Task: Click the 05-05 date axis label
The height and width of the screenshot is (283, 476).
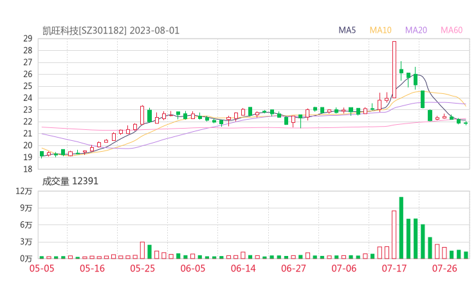Action: click(x=42, y=268)
